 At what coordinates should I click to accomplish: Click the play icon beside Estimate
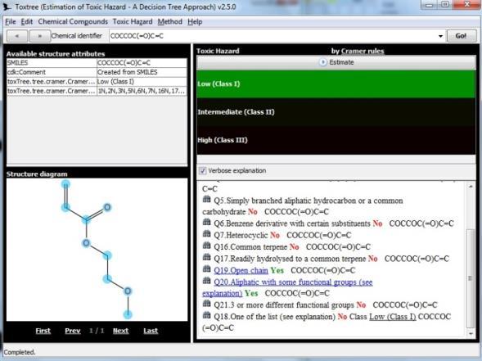tap(322, 62)
